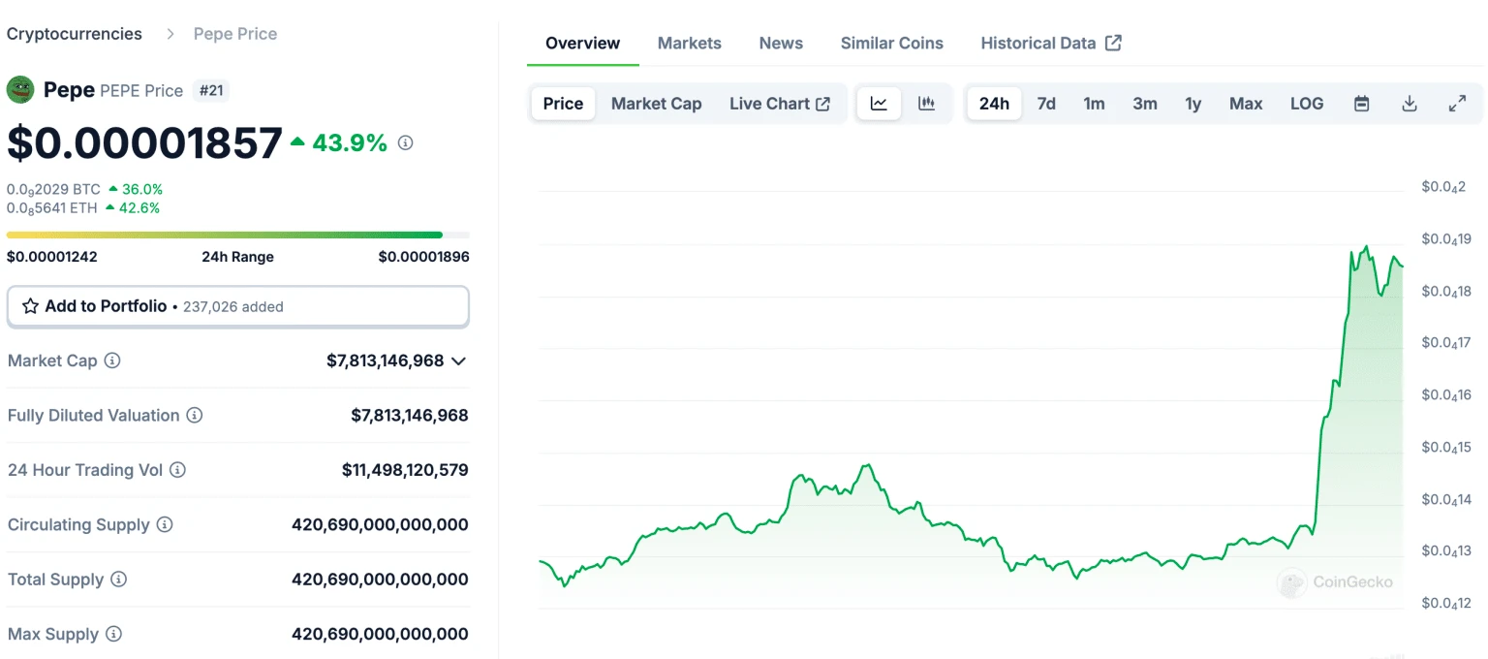Click the Max Supply amount
The image size is (1488, 659).
pos(380,635)
